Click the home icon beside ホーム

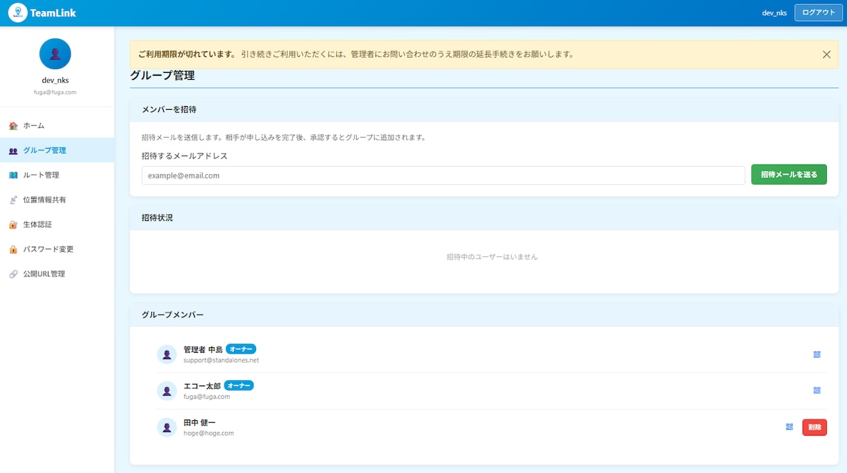click(13, 126)
